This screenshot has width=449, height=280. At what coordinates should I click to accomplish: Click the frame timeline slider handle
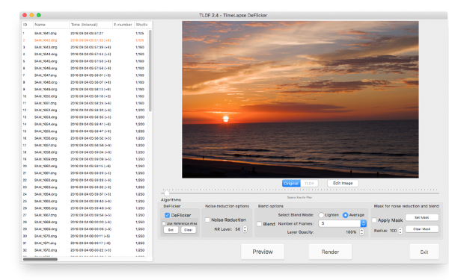167,193
